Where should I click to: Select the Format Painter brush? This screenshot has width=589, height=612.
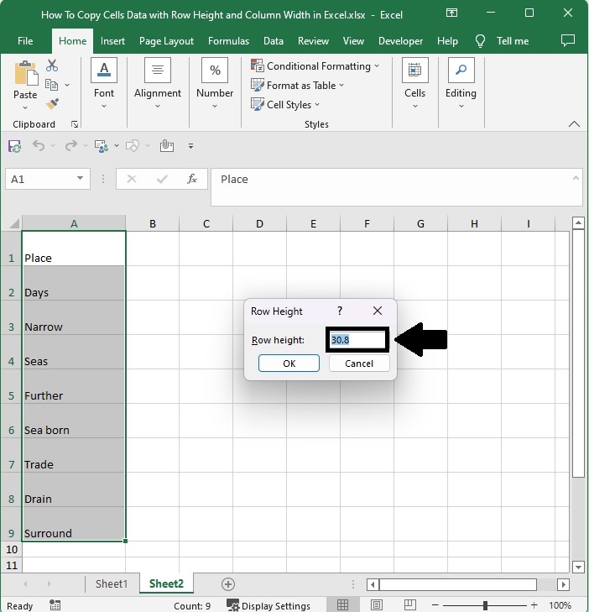pos(52,104)
